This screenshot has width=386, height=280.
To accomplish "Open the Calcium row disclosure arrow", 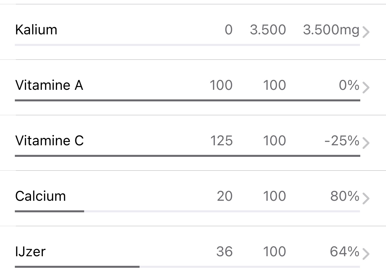I will click(366, 199).
